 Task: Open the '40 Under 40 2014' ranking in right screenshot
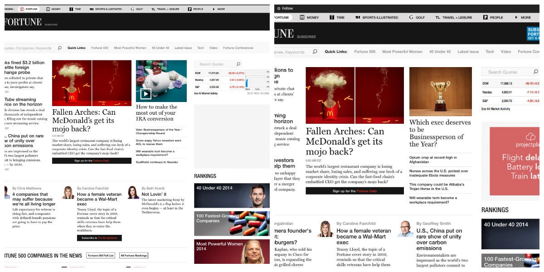(510, 234)
